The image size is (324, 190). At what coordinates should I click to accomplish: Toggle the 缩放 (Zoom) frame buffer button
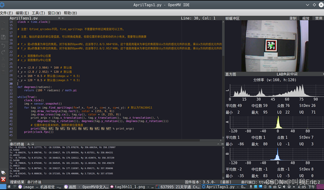click(306, 18)
